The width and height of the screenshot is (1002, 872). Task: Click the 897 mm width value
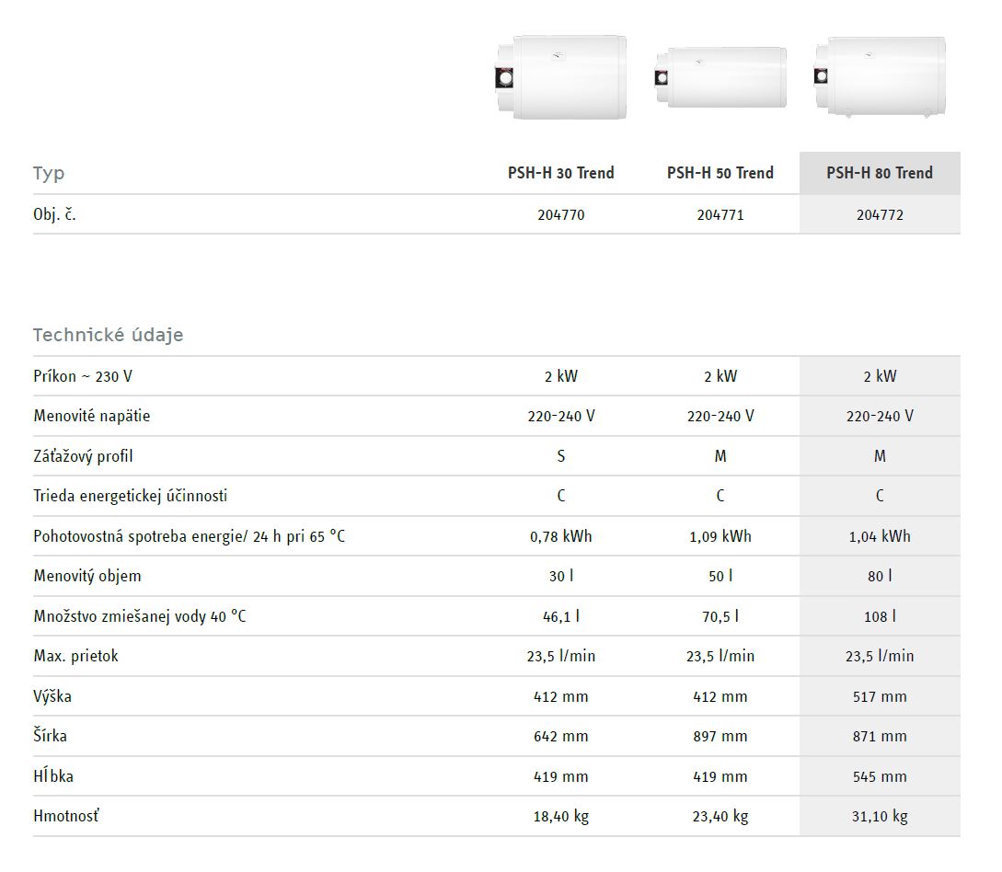pyautogui.click(x=720, y=736)
